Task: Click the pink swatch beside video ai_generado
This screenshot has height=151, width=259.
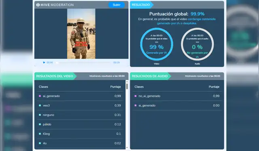Action: [40, 96]
